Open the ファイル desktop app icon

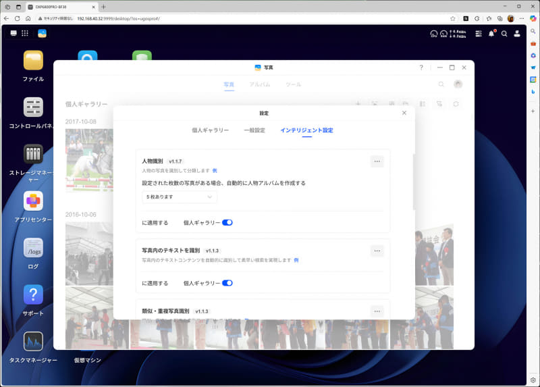[33, 60]
